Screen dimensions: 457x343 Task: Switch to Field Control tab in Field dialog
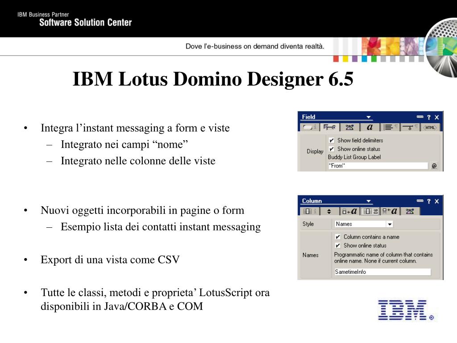330,127
